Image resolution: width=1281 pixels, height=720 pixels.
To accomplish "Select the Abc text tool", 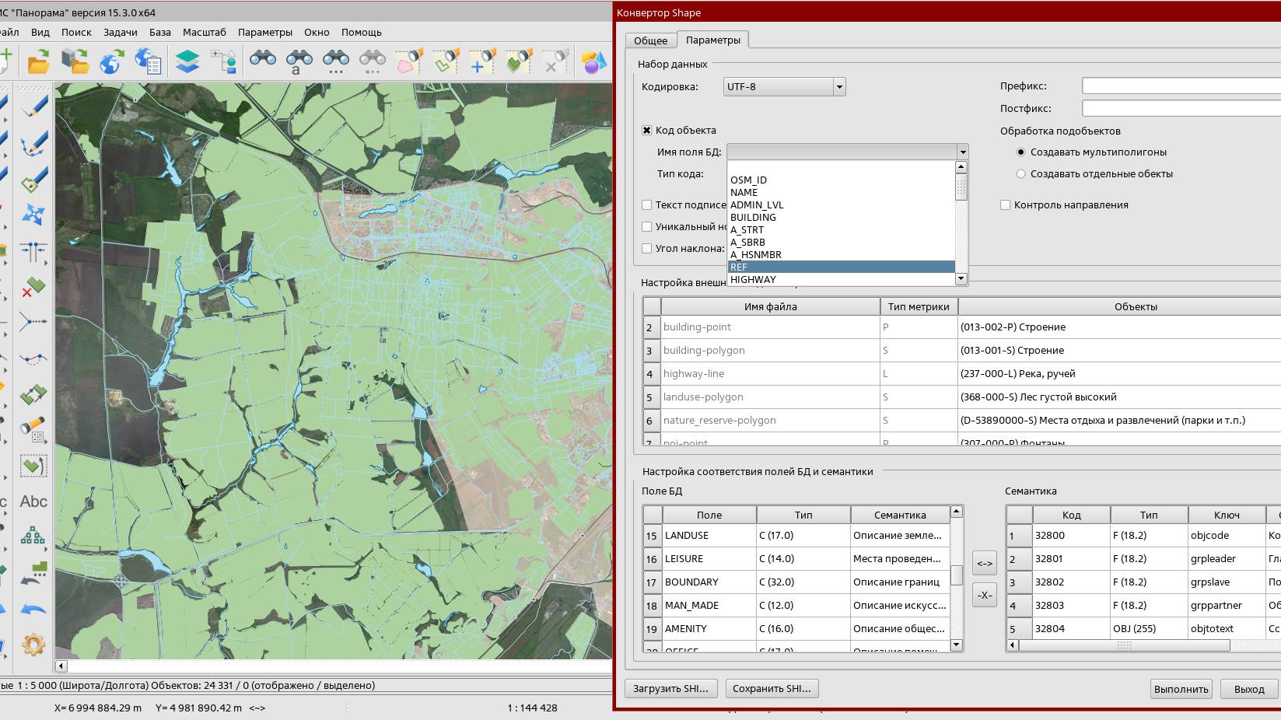I will coord(33,502).
